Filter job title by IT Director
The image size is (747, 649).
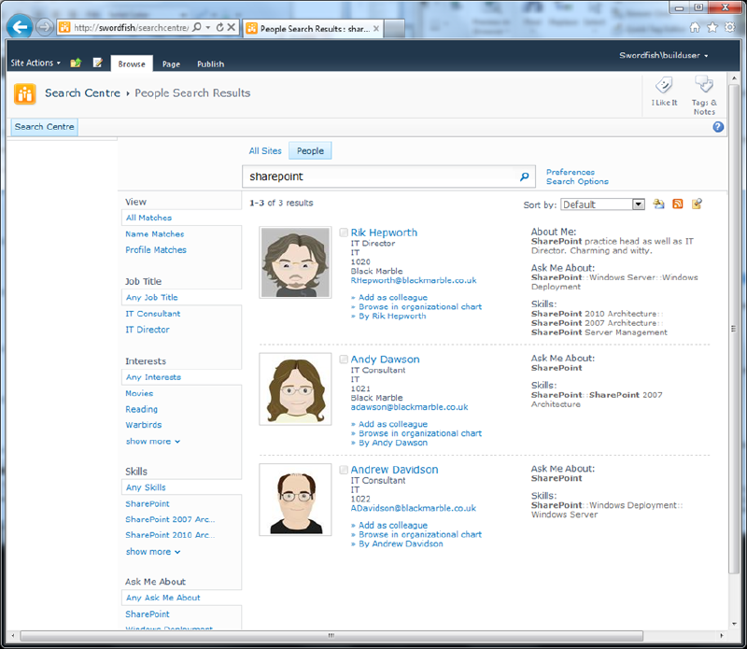(x=148, y=330)
